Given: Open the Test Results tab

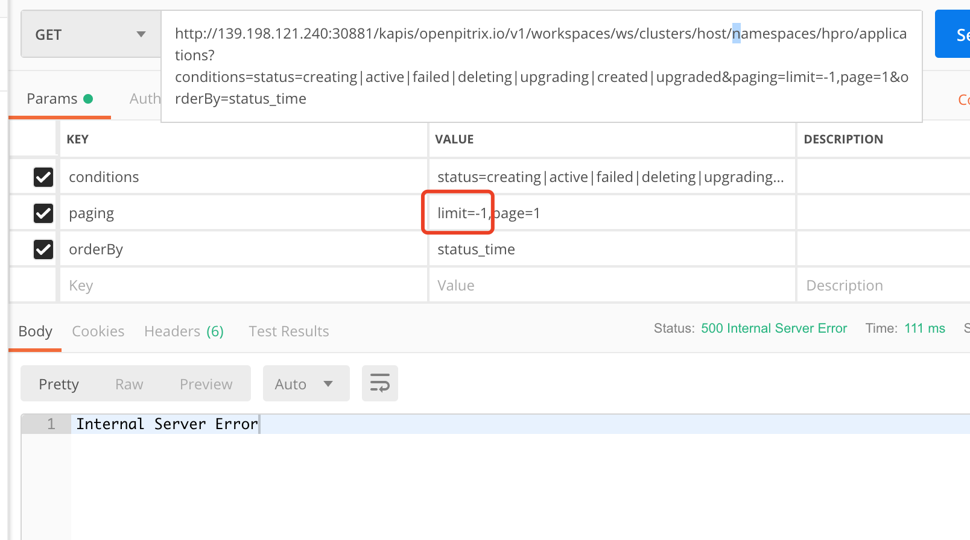Looking at the screenshot, I should (x=289, y=331).
